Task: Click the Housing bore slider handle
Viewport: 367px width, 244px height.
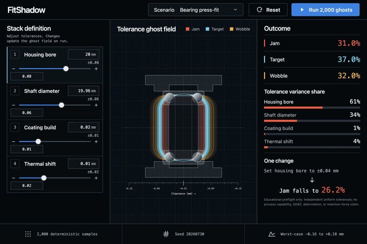Action: tap(66, 69)
